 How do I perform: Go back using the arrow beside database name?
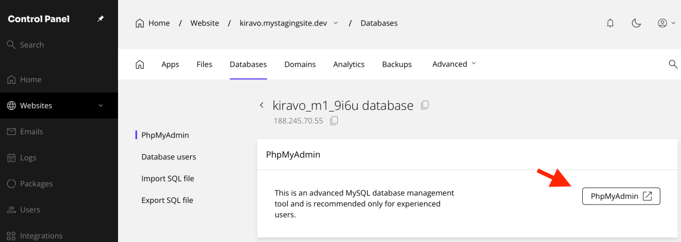262,105
